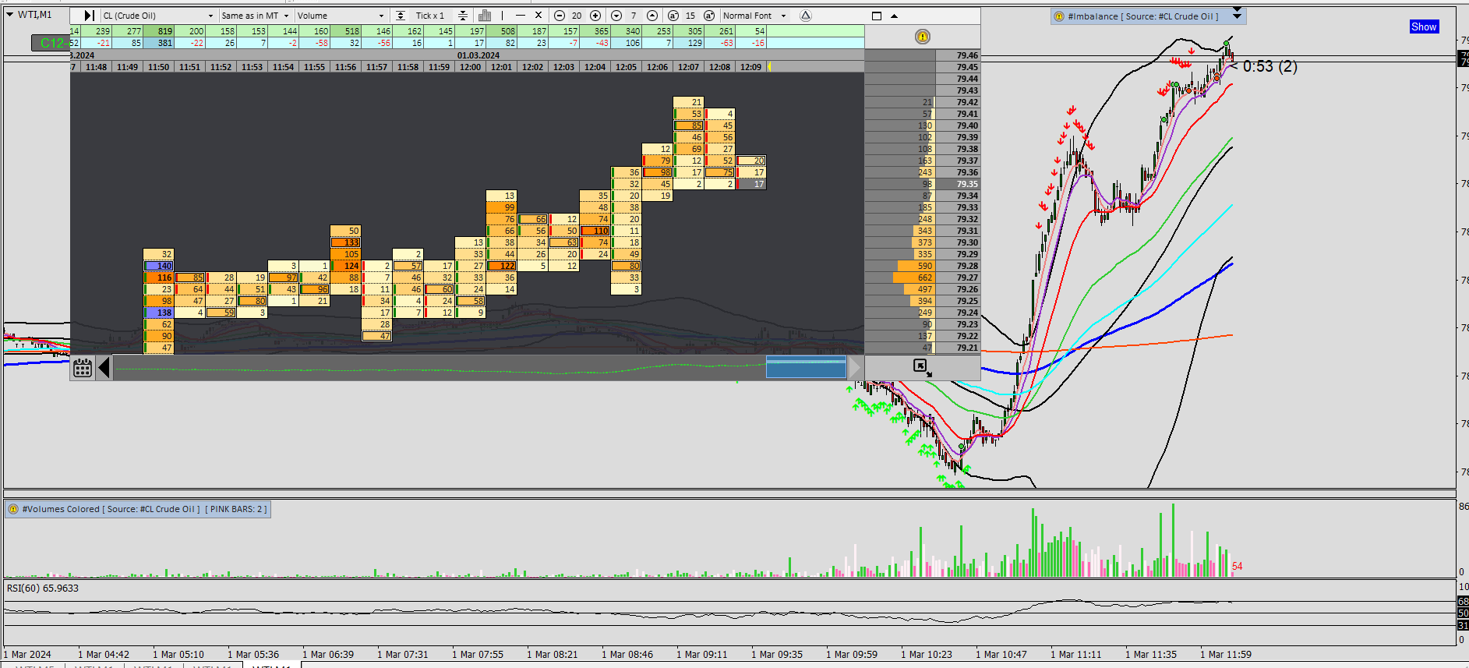Screen dimensions: 1469x668
Task: Click the 590 volume profile bar
Action: 916,266
